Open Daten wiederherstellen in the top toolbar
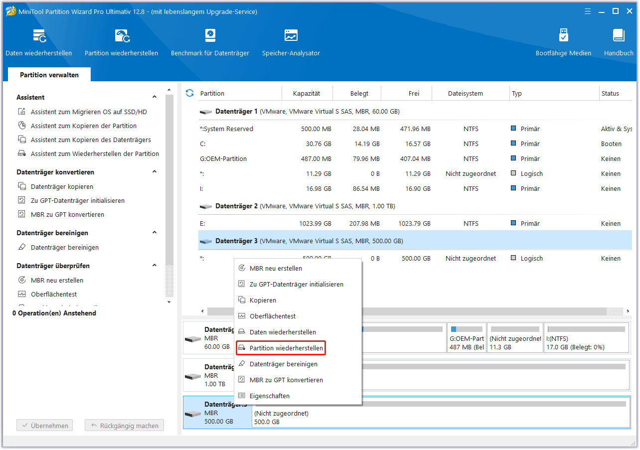The image size is (640, 450). (39, 43)
